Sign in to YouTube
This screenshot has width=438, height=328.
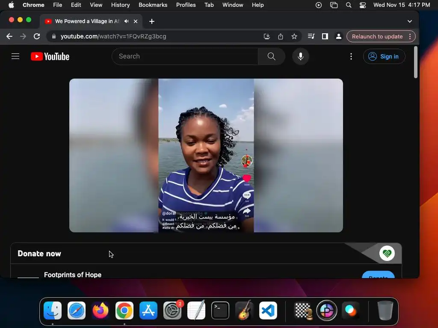pos(384,56)
